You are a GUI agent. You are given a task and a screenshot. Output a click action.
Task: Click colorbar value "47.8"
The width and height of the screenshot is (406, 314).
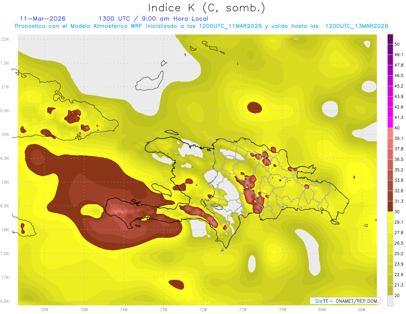[x=399, y=65]
